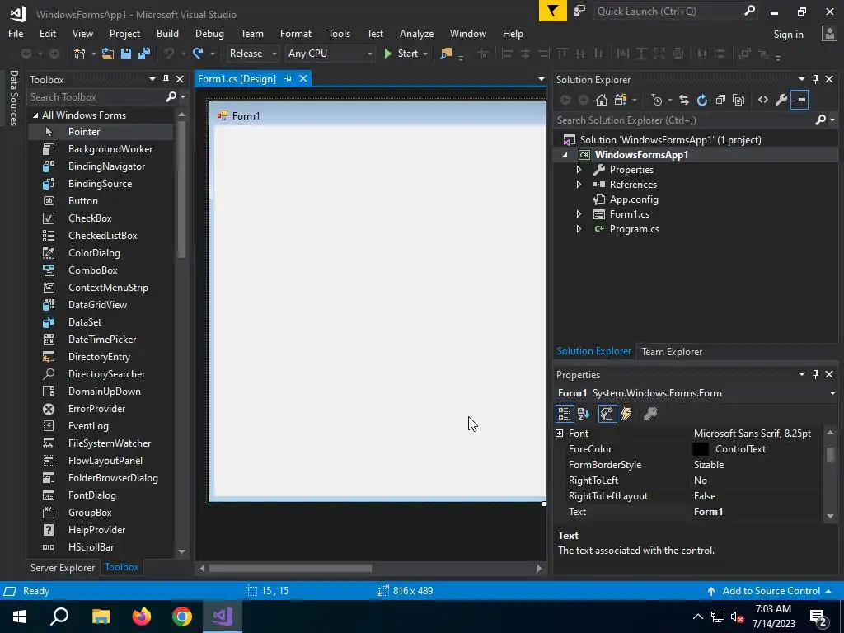Open the Properties object selector dropdown for Form1
This screenshot has height=633, width=844.
(832, 393)
